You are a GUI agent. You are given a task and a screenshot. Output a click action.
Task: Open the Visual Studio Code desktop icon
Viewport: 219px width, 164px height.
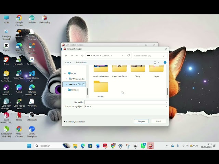32,76
